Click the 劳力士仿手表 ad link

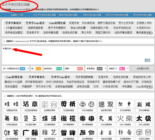tap(126, 23)
